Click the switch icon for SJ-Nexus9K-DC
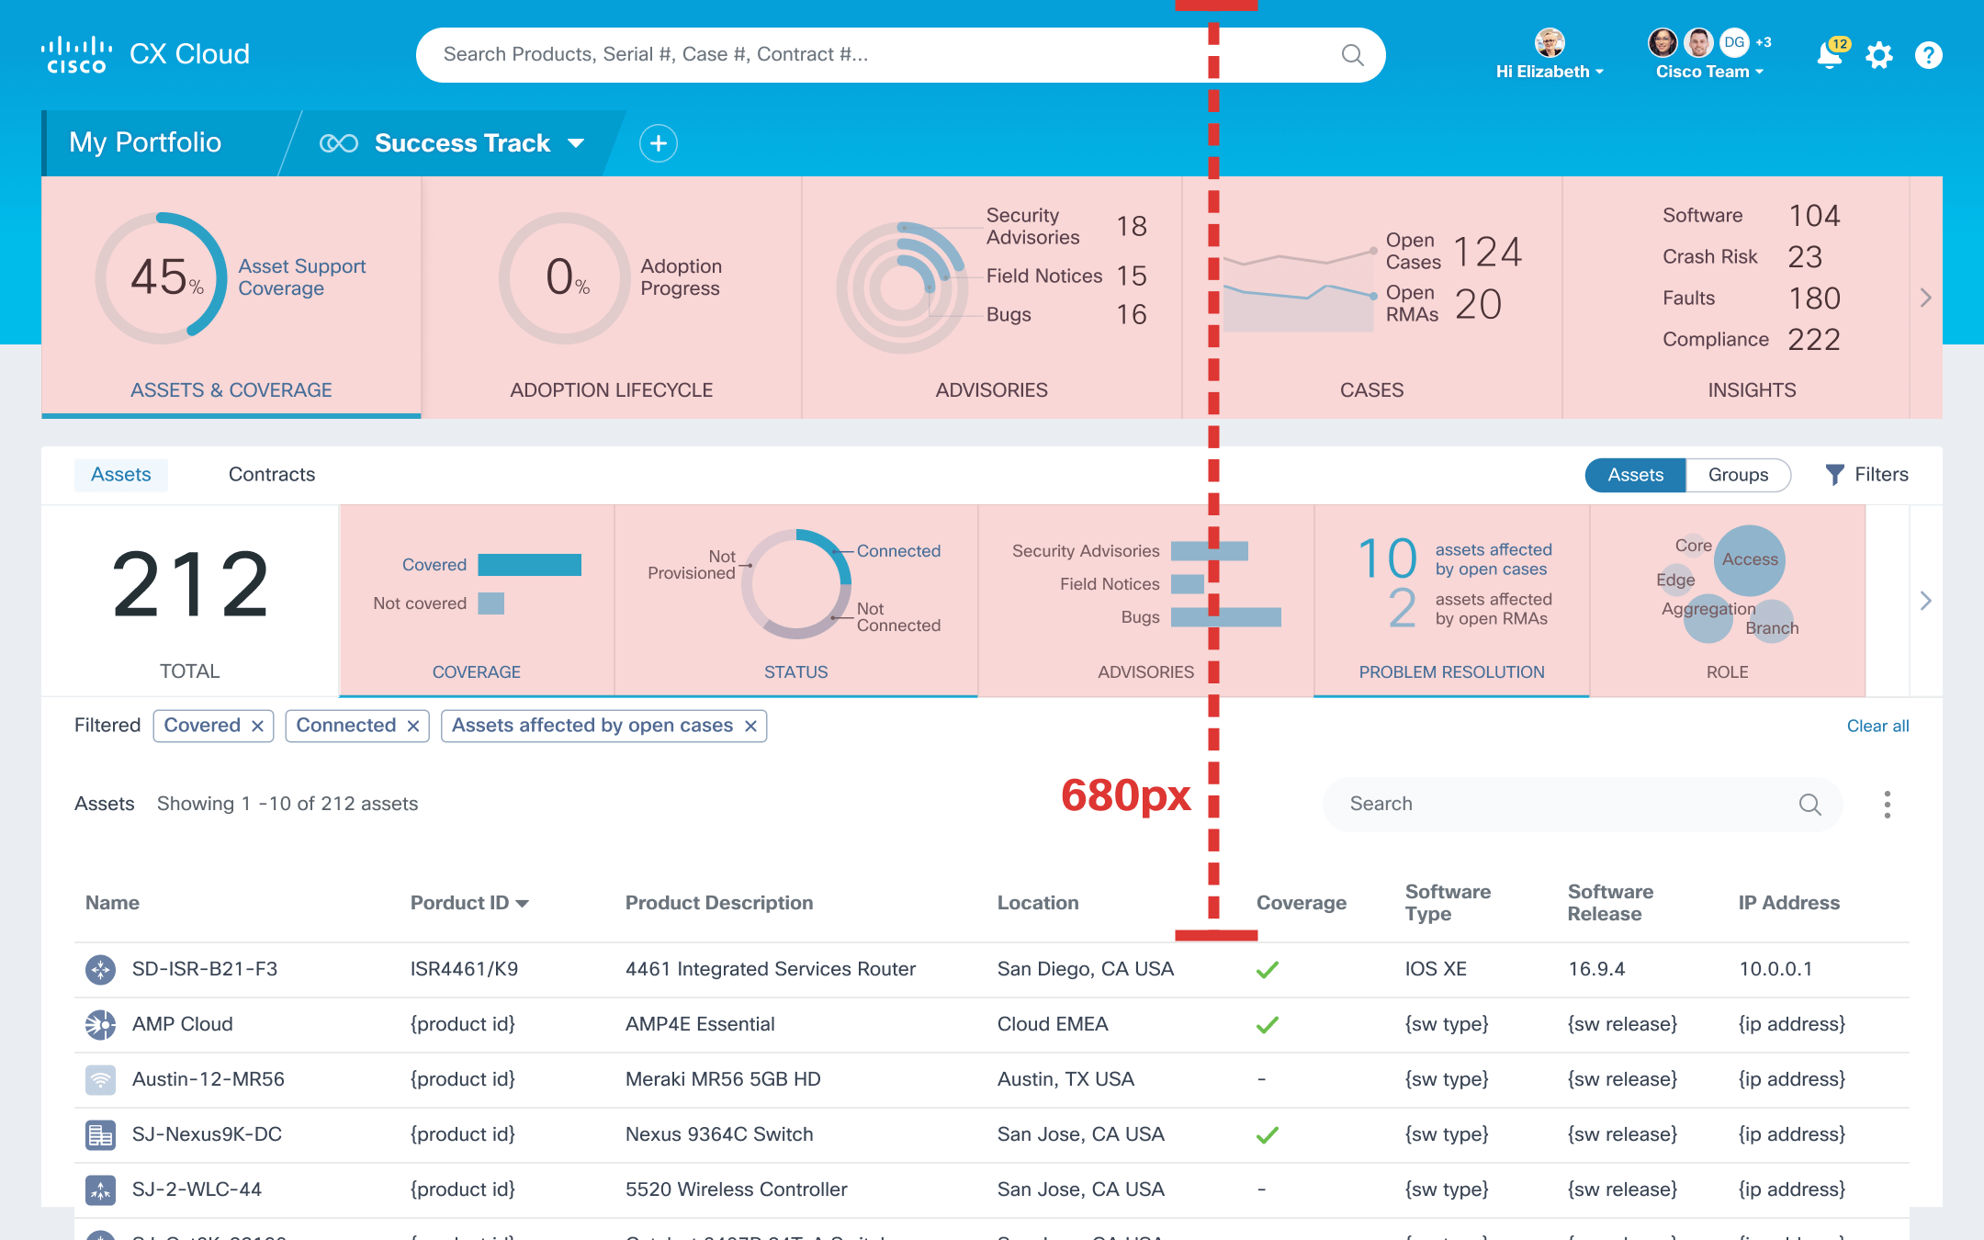Screen dimensions: 1984x1240 (x=100, y=1134)
